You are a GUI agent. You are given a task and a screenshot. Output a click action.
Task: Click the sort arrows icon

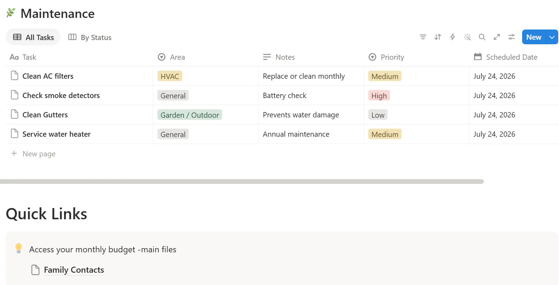coord(438,37)
